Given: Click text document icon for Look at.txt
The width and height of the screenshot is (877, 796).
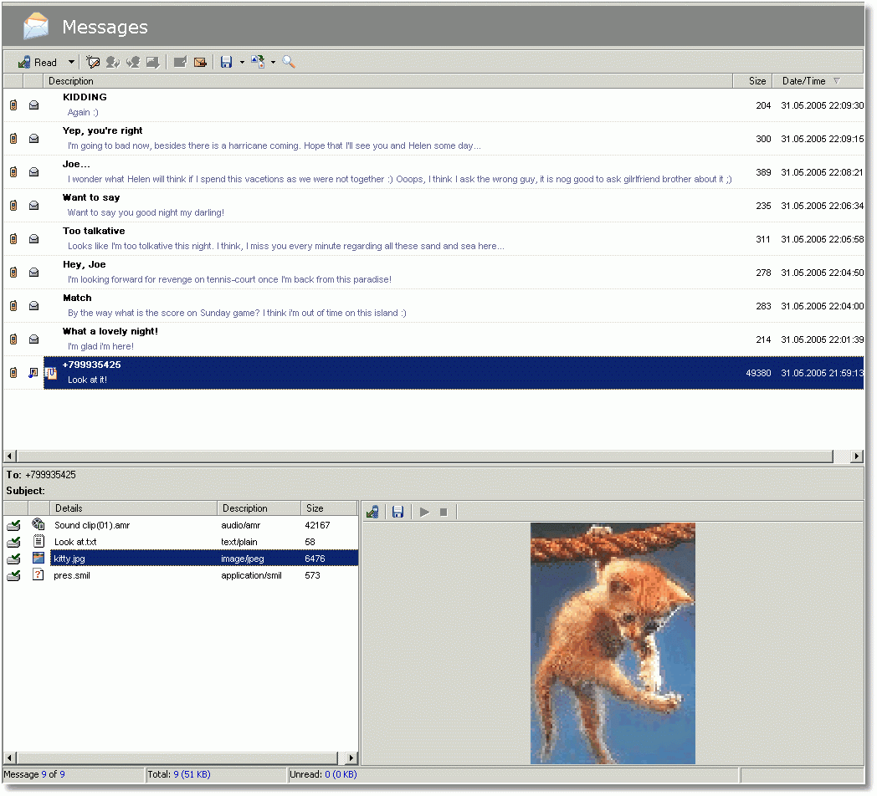Looking at the screenshot, I should pyautogui.click(x=38, y=541).
